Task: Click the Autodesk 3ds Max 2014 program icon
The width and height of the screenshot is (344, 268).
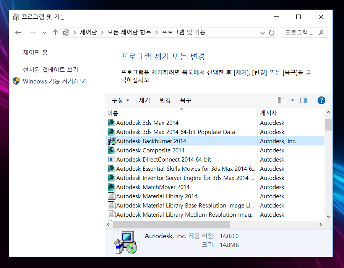Action: point(112,123)
